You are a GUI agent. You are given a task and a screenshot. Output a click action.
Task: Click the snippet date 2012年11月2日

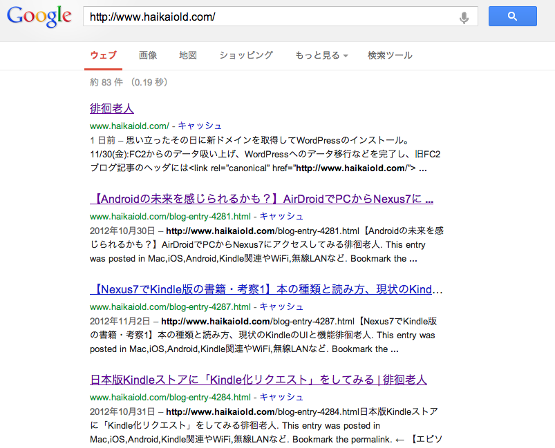click(x=120, y=322)
